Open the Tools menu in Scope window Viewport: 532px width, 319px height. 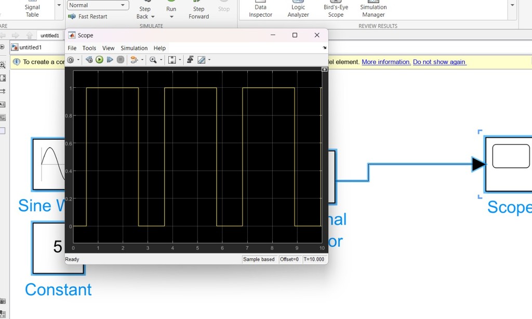click(89, 48)
